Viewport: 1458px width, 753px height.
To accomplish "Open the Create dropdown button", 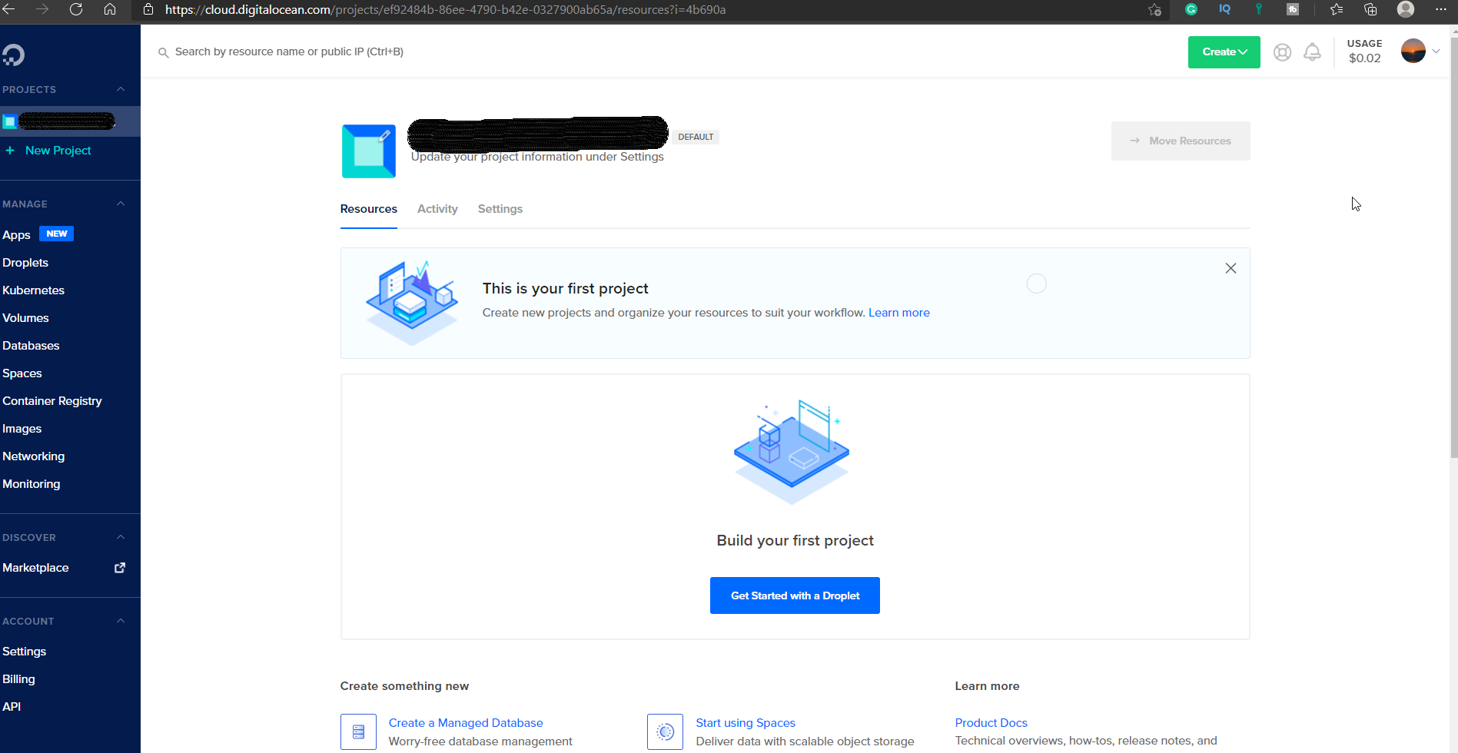I will (1224, 52).
